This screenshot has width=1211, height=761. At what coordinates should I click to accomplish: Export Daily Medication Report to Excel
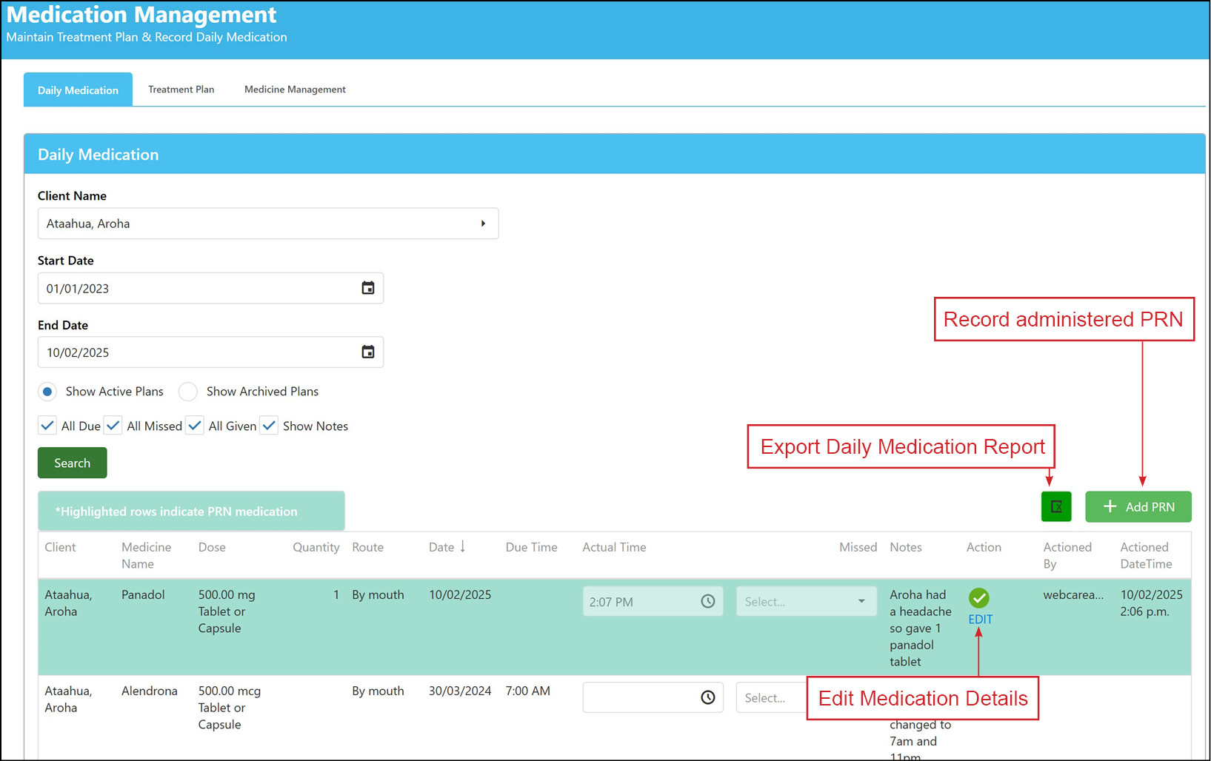click(x=1056, y=506)
